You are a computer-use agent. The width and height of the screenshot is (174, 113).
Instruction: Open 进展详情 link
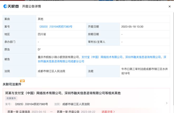pyautogui.click(x=108, y=112)
